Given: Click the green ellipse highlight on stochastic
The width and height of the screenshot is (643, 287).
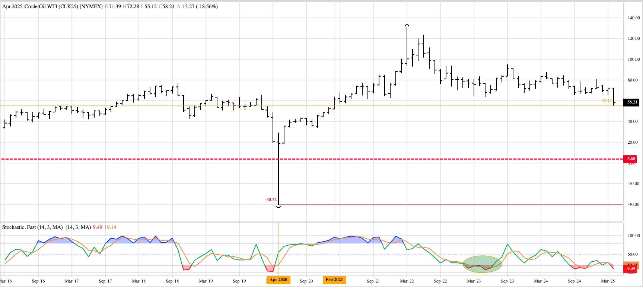Looking at the screenshot, I should (482, 264).
